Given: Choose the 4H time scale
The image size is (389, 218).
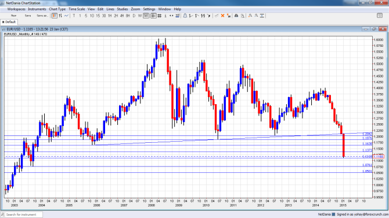Looking at the screenshot, I should click(122, 16).
